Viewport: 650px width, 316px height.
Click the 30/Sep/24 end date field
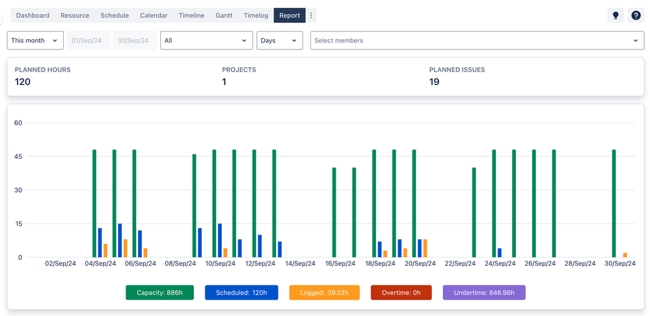(x=134, y=40)
